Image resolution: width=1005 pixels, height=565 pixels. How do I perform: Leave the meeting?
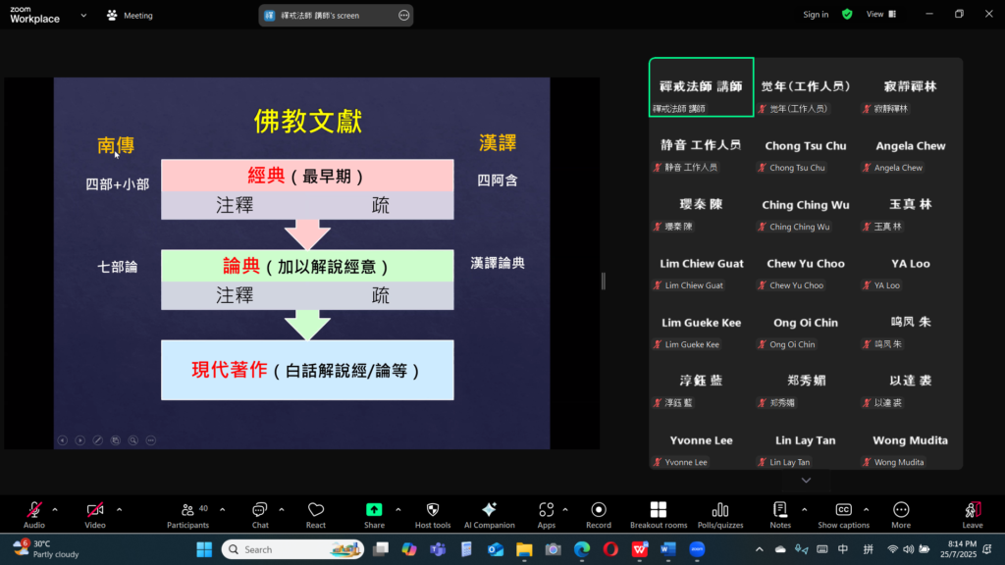click(x=972, y=514)
